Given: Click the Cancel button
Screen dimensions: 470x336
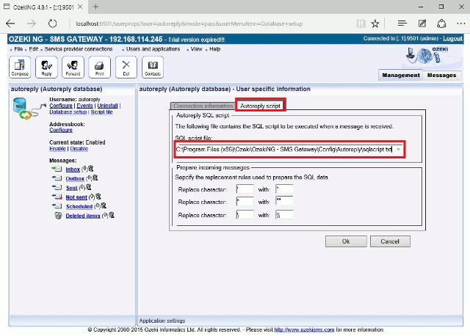Looking at the screenshot, I should coord(390,241).
